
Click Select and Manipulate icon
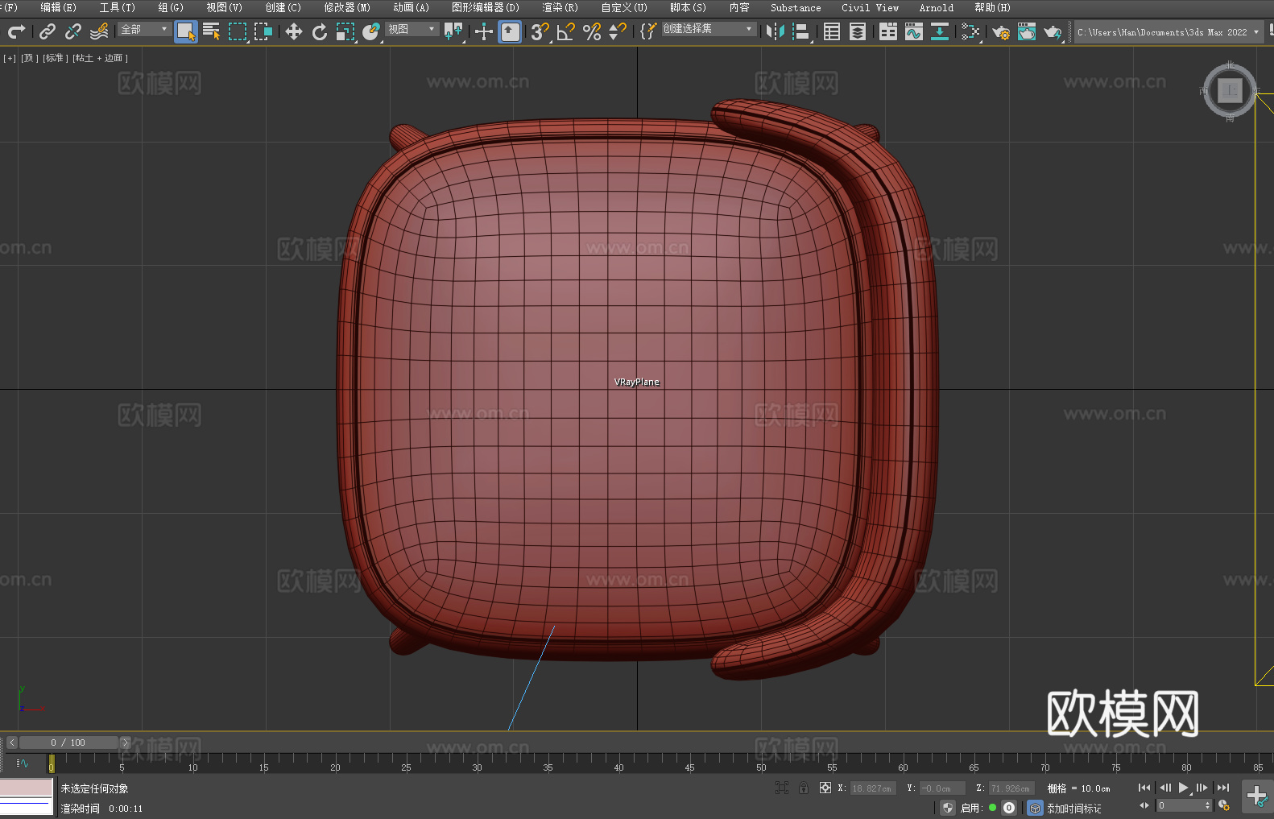coord(484,31)
